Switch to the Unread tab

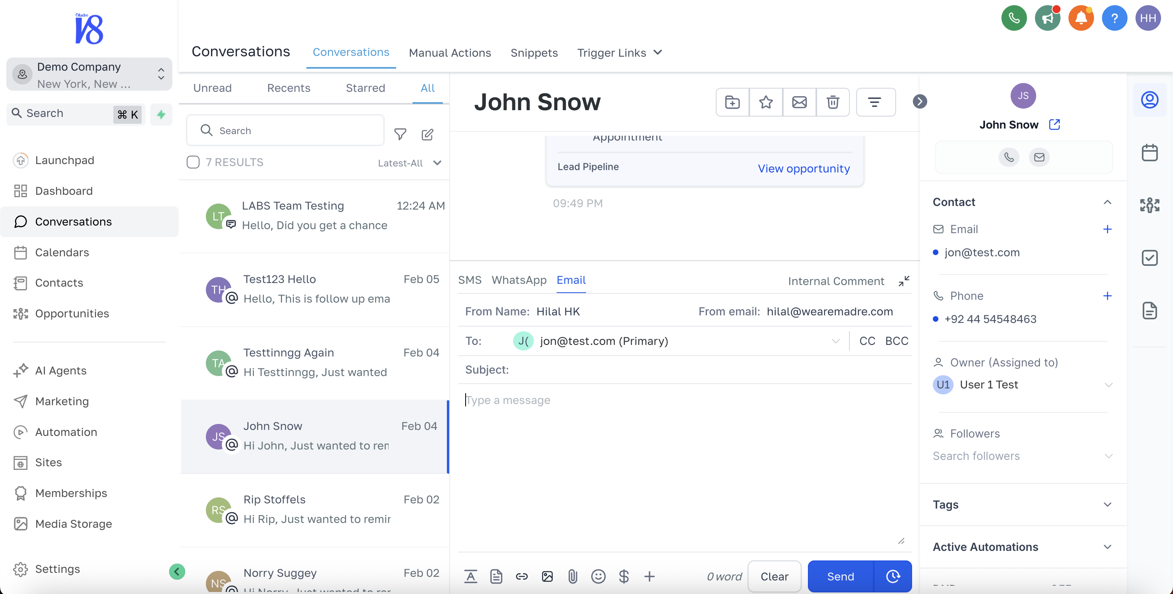coord(212,88)
